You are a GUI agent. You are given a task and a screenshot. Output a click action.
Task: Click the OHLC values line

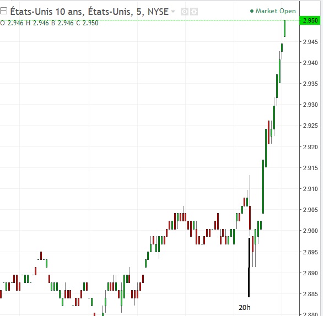[49, 23]
